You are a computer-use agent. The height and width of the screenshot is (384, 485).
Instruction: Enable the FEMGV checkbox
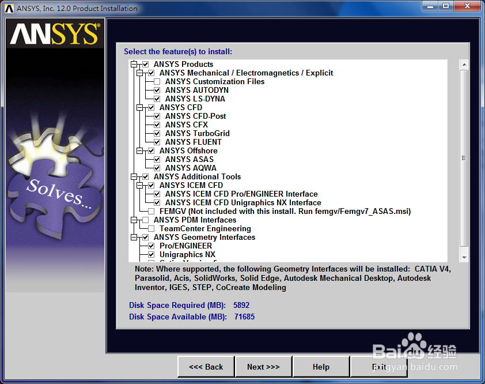pyautogui.click(x=151, y=212)
